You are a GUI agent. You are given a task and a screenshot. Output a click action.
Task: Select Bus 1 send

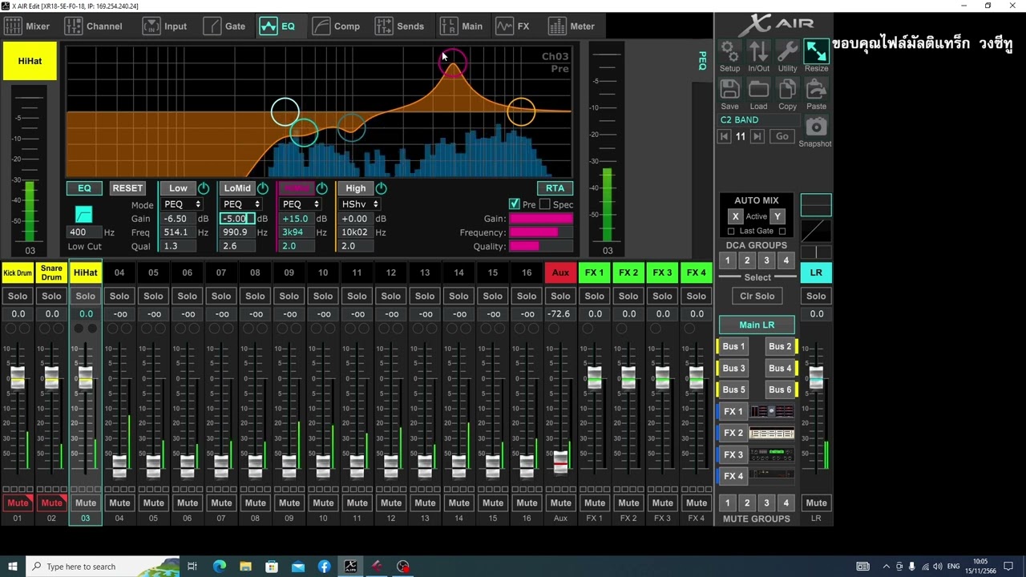tap(733, 346)
